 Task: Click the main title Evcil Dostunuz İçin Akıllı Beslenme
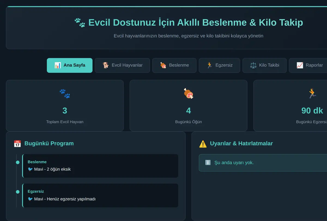(196, 22)
